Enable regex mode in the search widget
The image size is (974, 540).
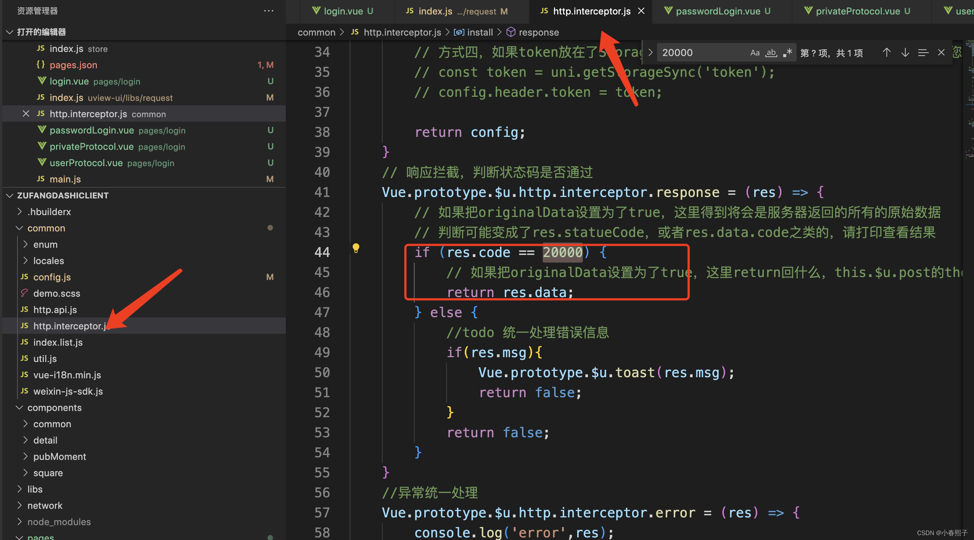click(x=788, y=53)
